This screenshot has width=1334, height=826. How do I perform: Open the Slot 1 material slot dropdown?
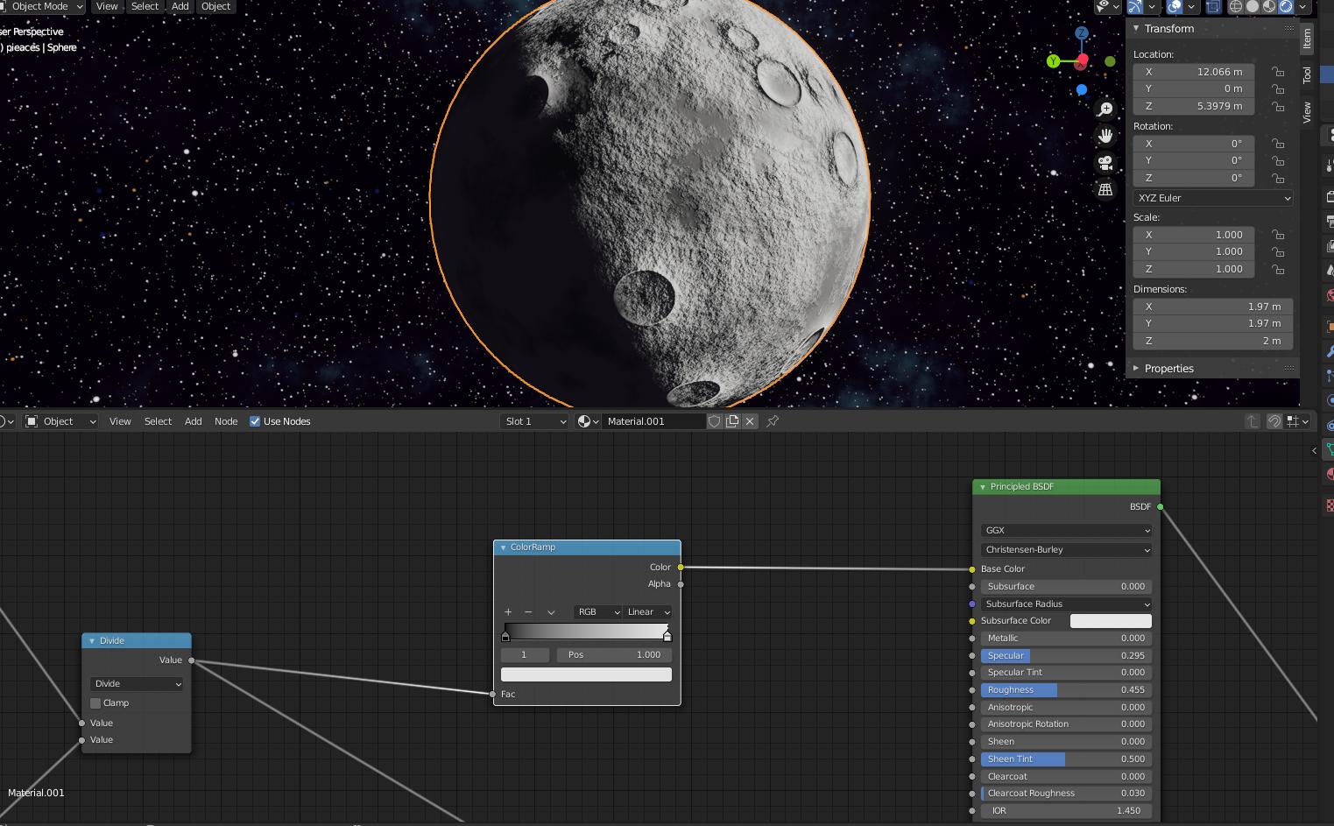534,421
